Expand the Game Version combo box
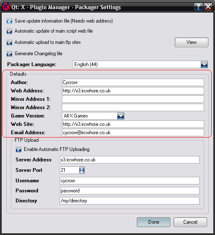 (121, 116)
